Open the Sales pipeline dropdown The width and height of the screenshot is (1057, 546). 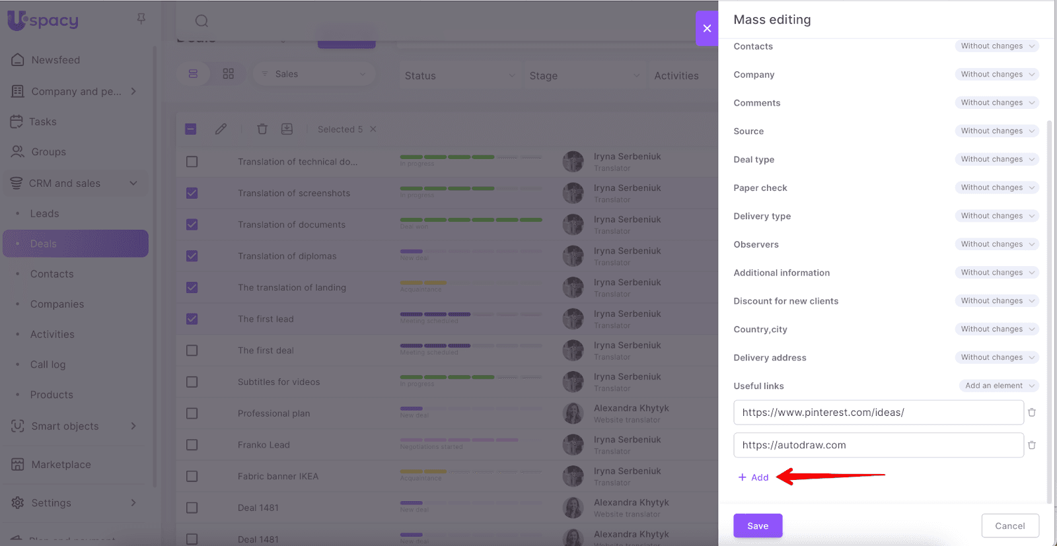pos(314,74)
